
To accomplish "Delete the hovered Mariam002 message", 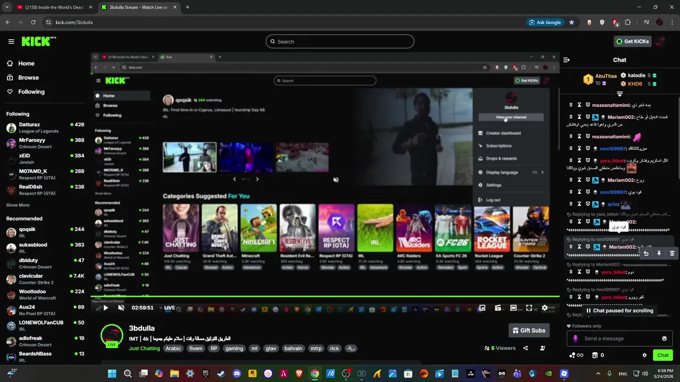I will (x=671, y=254).
